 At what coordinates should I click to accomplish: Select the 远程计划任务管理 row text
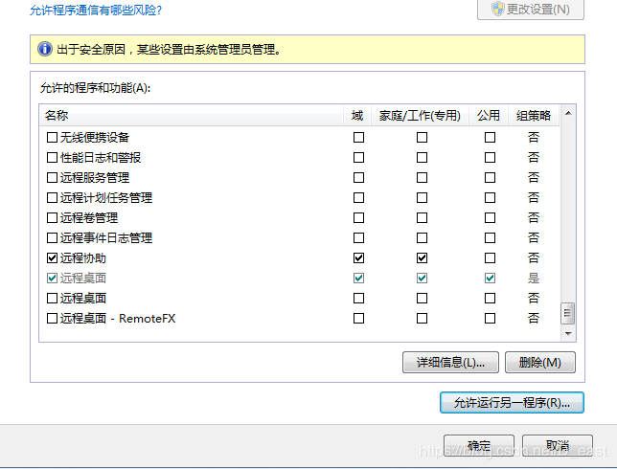click(x=106, y=197)
